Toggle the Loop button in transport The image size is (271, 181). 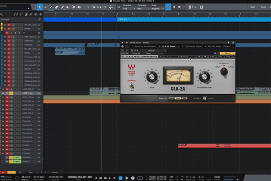tap(140, 178)
